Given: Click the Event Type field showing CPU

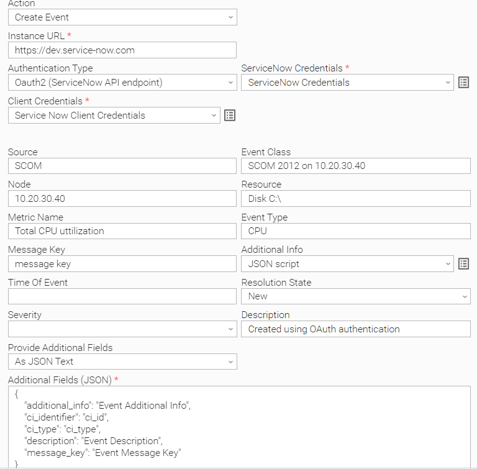Looking at the screenshot, I should click(356, 231).
